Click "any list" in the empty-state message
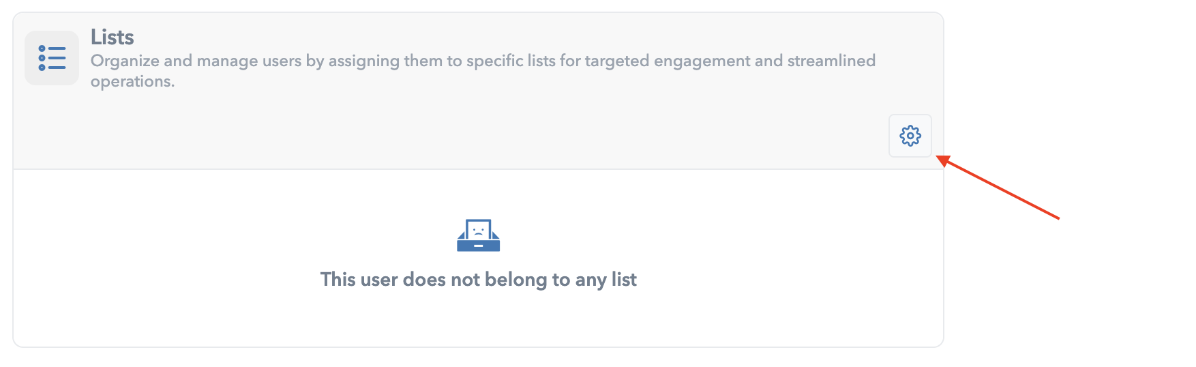 (x=606, y=280)
